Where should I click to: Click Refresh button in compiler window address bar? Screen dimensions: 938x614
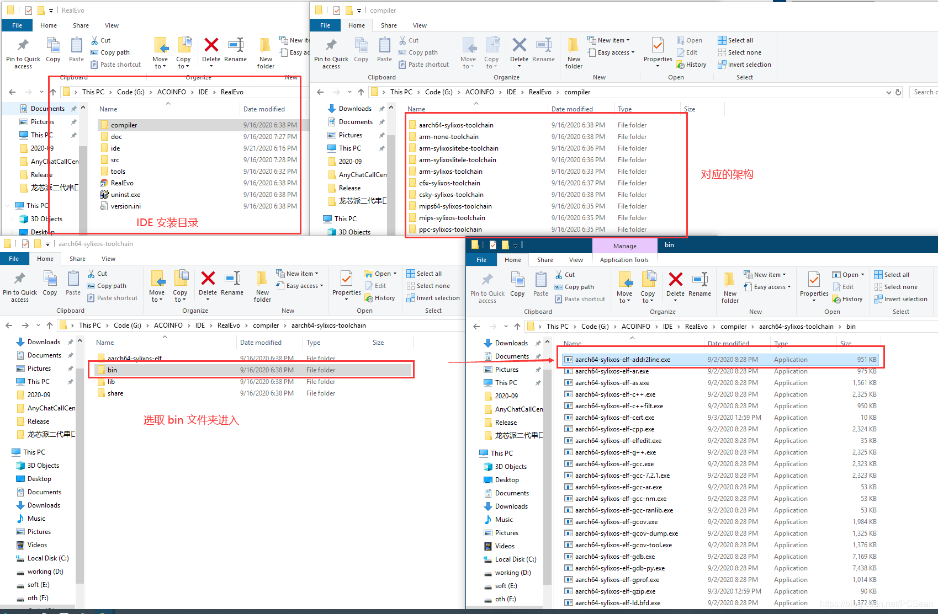898,92
